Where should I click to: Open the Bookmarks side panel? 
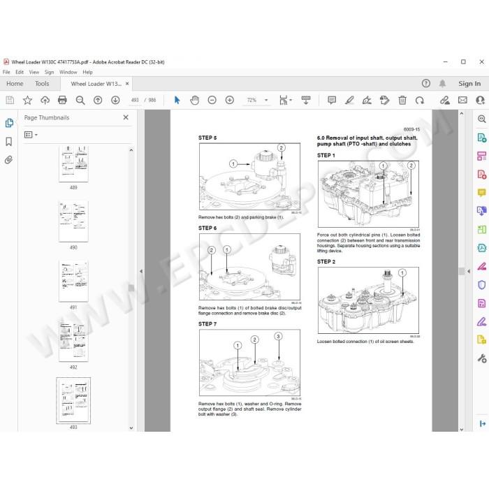tap(8, 142)
